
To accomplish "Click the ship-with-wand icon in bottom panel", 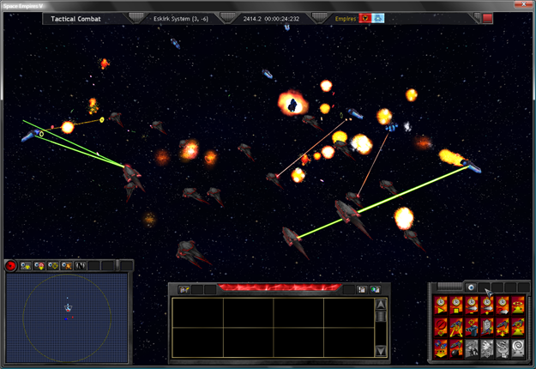I will point(184,290).
